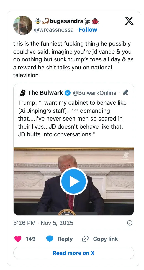Screen dimensions: 144x270
Task: Open bugssandra profile avatar
Action: (x=23, y=25)
